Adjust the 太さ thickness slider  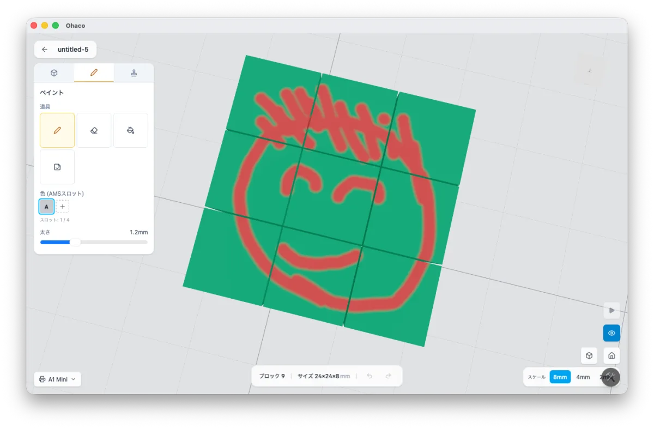tap(94, 242)
